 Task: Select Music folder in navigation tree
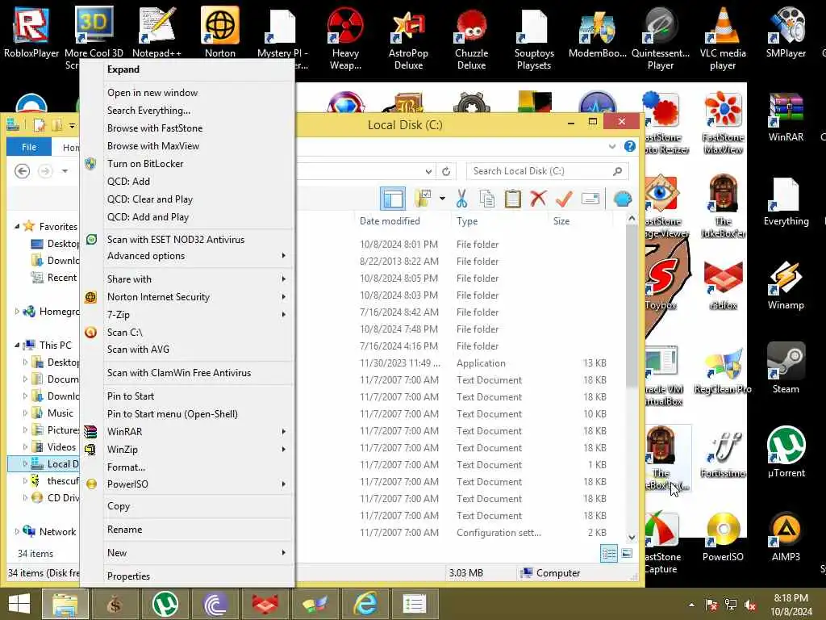[60, 413]
